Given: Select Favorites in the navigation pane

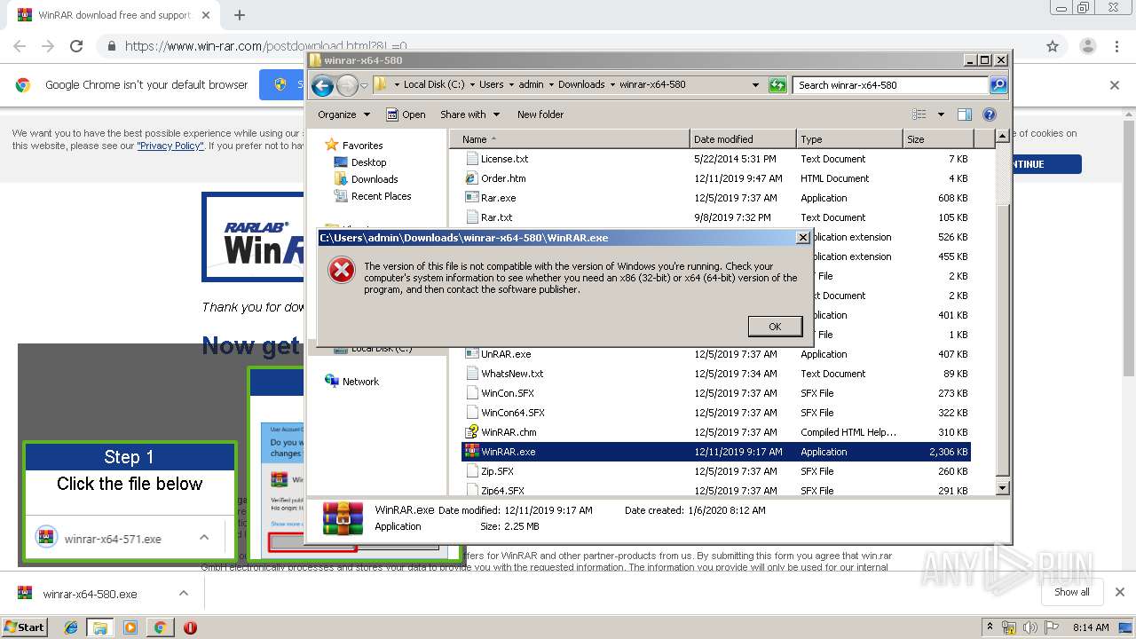Looking at the screenshot, I should [x=354, y=145].
